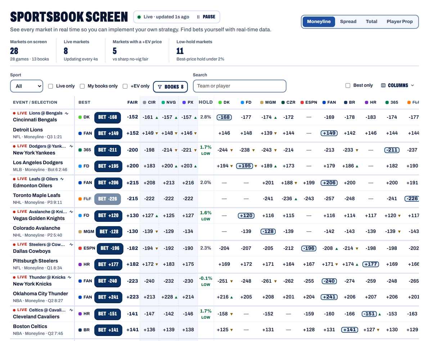
Task: Enable the +EV only checkbox
Action: (x=125, y=86)
